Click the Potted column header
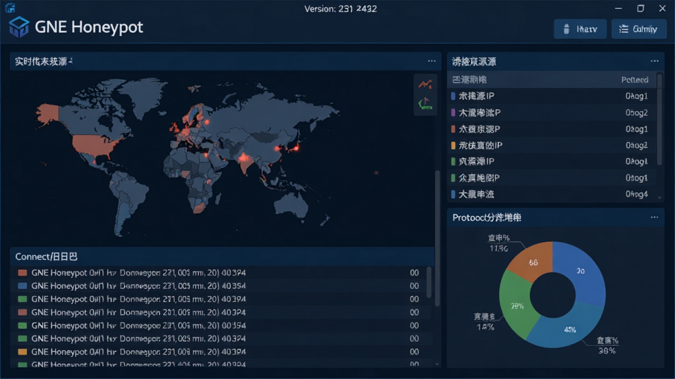The width and height of the screenshot is (675, 379). point(635,80)
